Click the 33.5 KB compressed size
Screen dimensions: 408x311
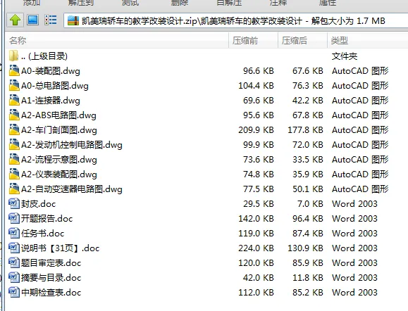(x=308, y=160)
